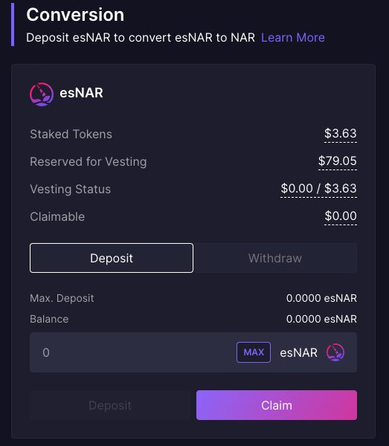Click the Reserved for Vesting $79.05 value
389x446 pixels.
pyautogui.click(x=338, y=161)
